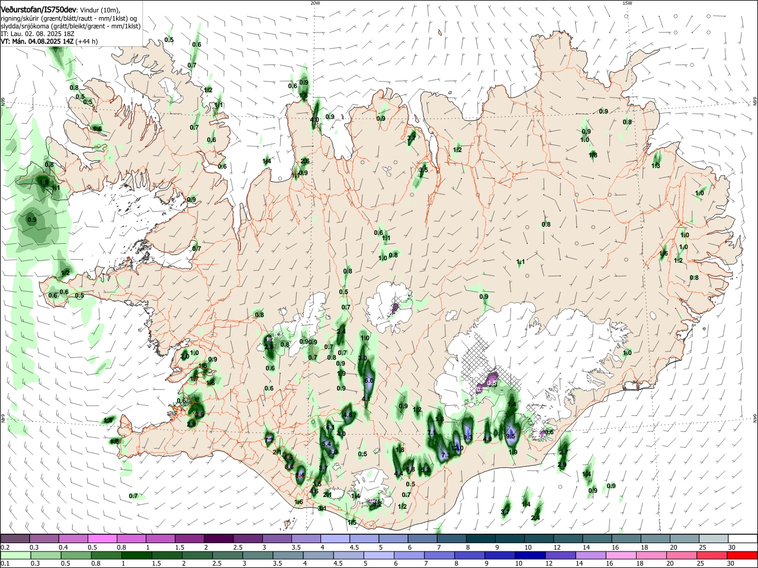The image size is (758, 568).
Task: Pick the top-row dark purple swatch 2 to 2.5
Action: [x=219, y=539]
